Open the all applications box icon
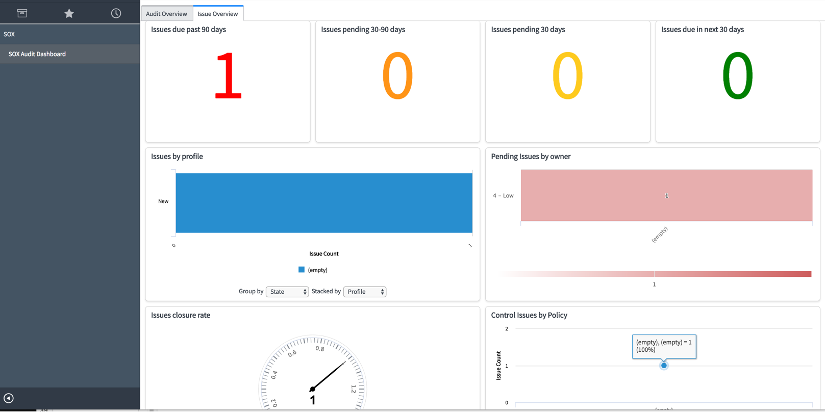 [22, 13]
